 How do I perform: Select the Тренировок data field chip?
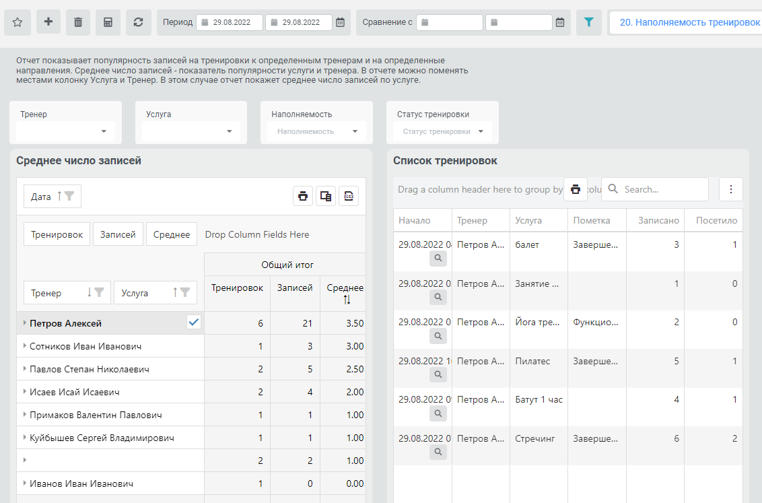[x=57, y=234]
